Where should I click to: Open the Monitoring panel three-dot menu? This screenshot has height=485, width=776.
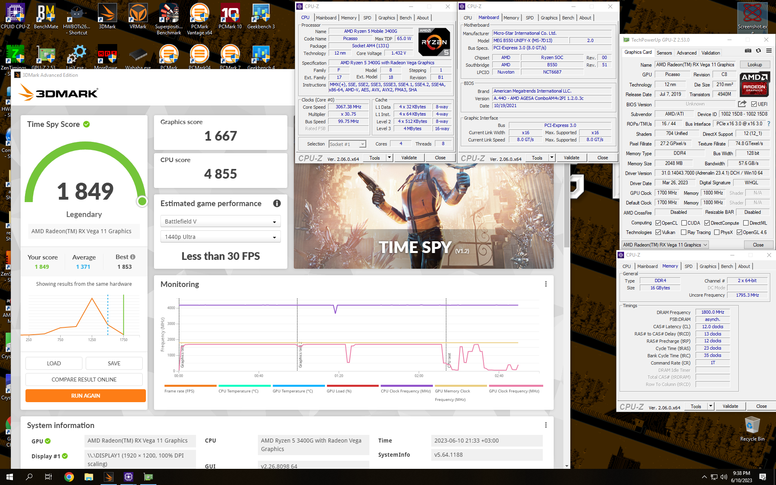tap(546, 284)
